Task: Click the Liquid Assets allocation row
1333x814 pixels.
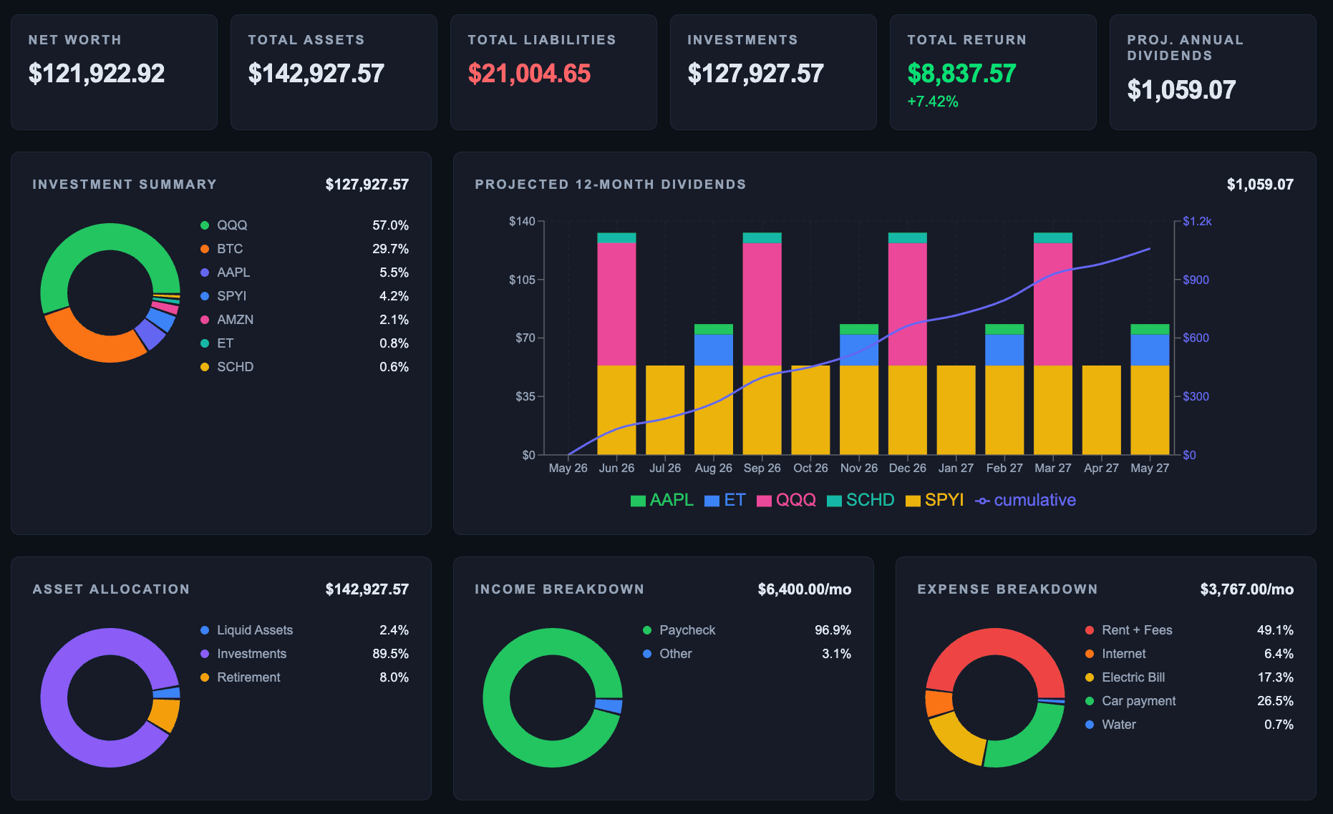Action: 304,630
